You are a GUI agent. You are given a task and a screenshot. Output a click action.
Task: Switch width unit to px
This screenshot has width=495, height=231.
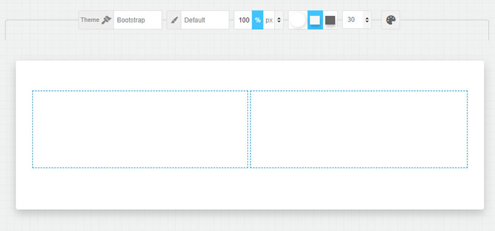pos(269,20)
